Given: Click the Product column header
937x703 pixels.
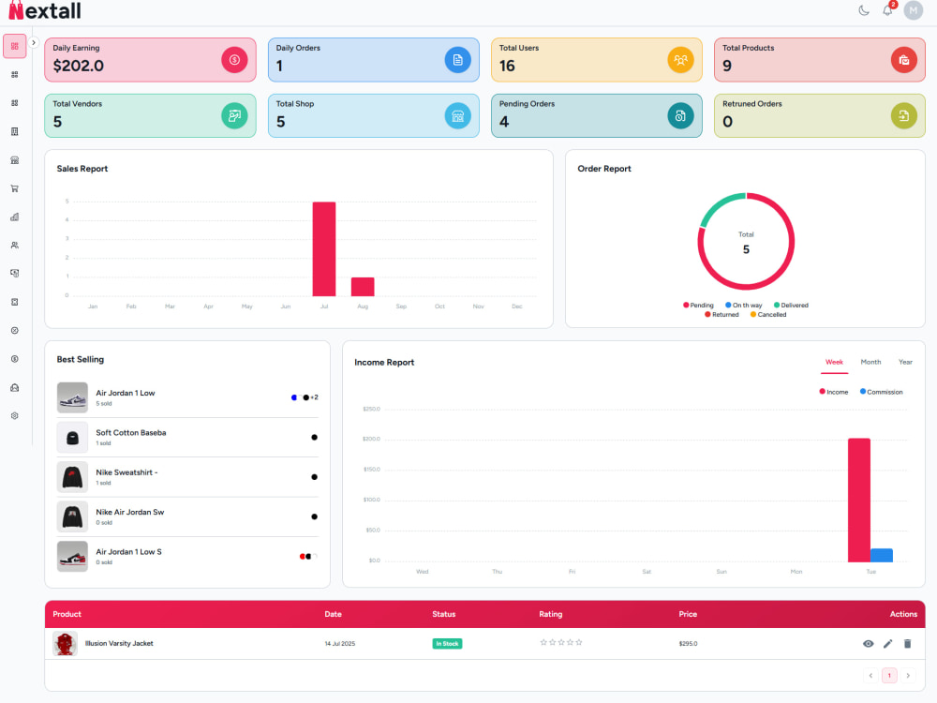Looking at the screenshot, I should click(x=67, y=614).
